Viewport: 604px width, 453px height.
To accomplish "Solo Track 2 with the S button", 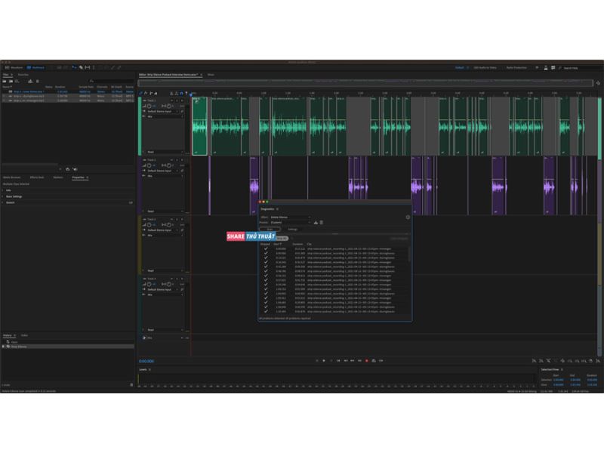I will click(176, 160).
